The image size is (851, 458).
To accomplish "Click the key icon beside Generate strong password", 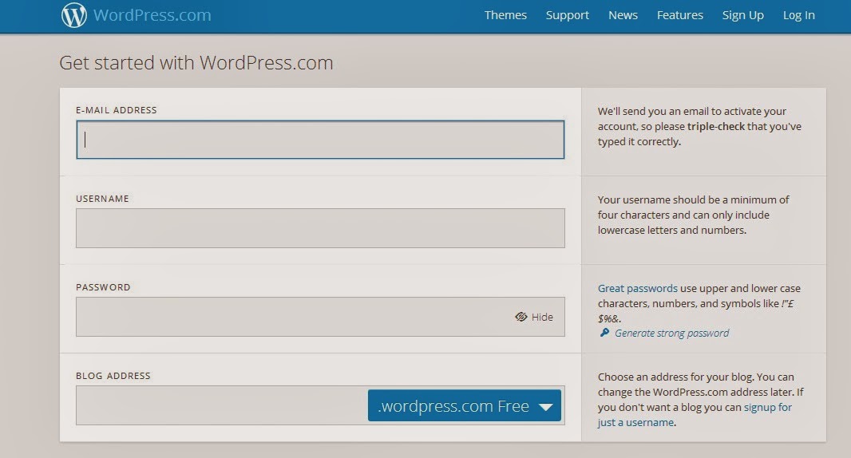I will tap(604, 333).
